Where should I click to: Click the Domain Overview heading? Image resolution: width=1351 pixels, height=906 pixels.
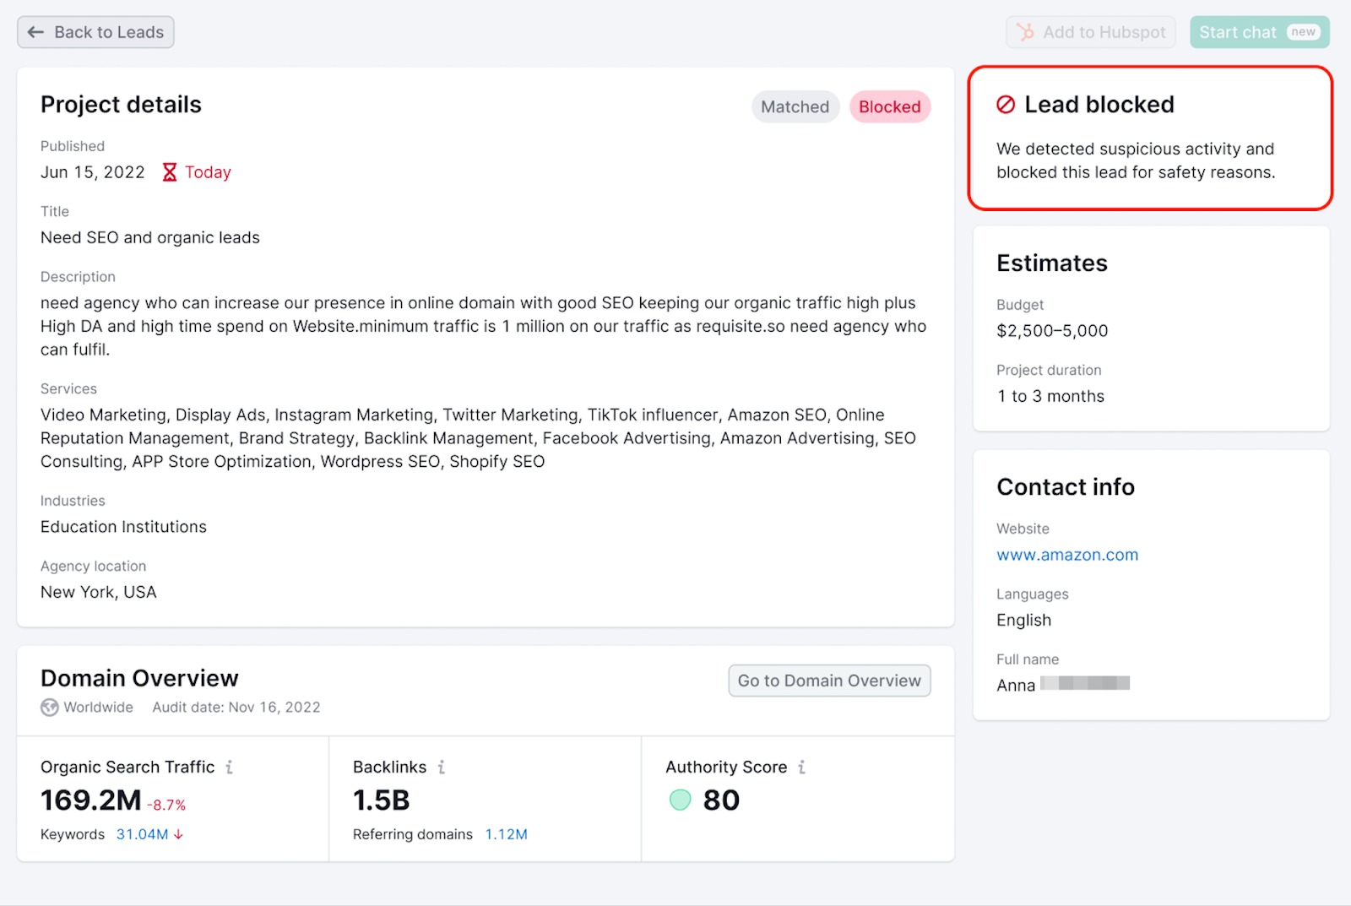tap(140, 678)
